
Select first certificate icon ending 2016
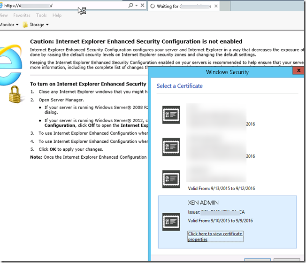pos(171,115)
